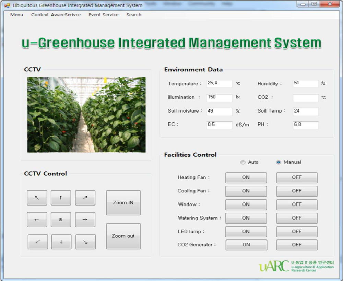
Task: Click the center CCTV home button
Action: click(61, 220)
